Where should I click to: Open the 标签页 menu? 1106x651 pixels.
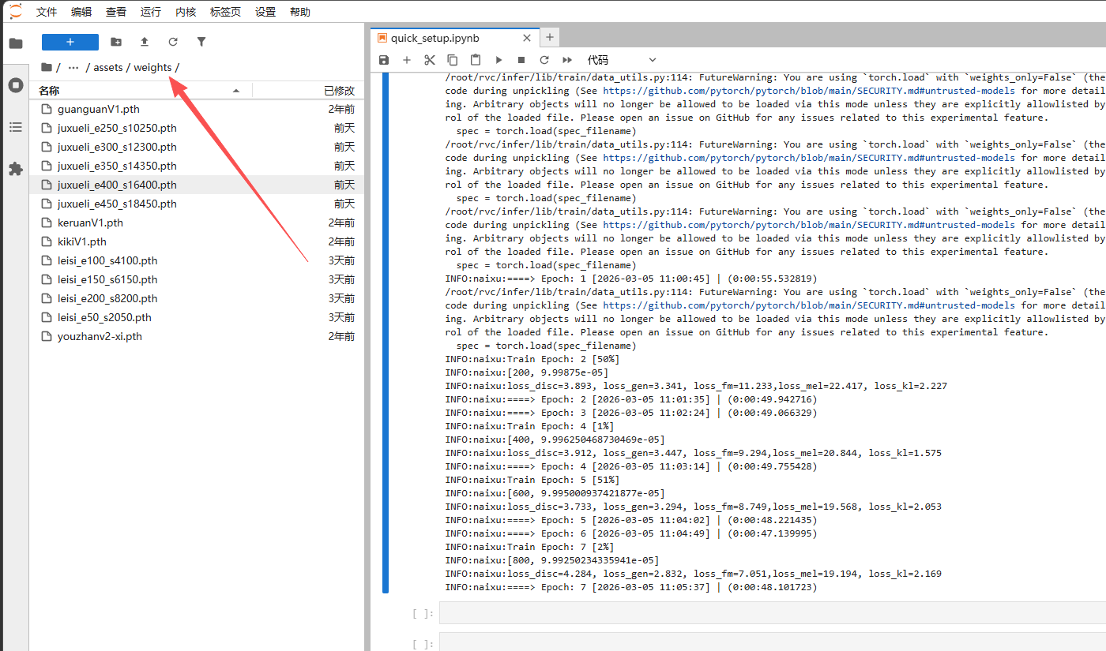click(226, 12)
